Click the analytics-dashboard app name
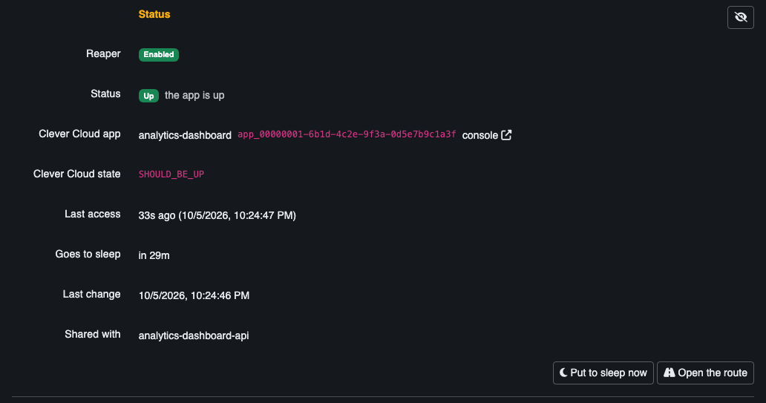This screenshot has width=766, height=403. [x=185, y=135]
